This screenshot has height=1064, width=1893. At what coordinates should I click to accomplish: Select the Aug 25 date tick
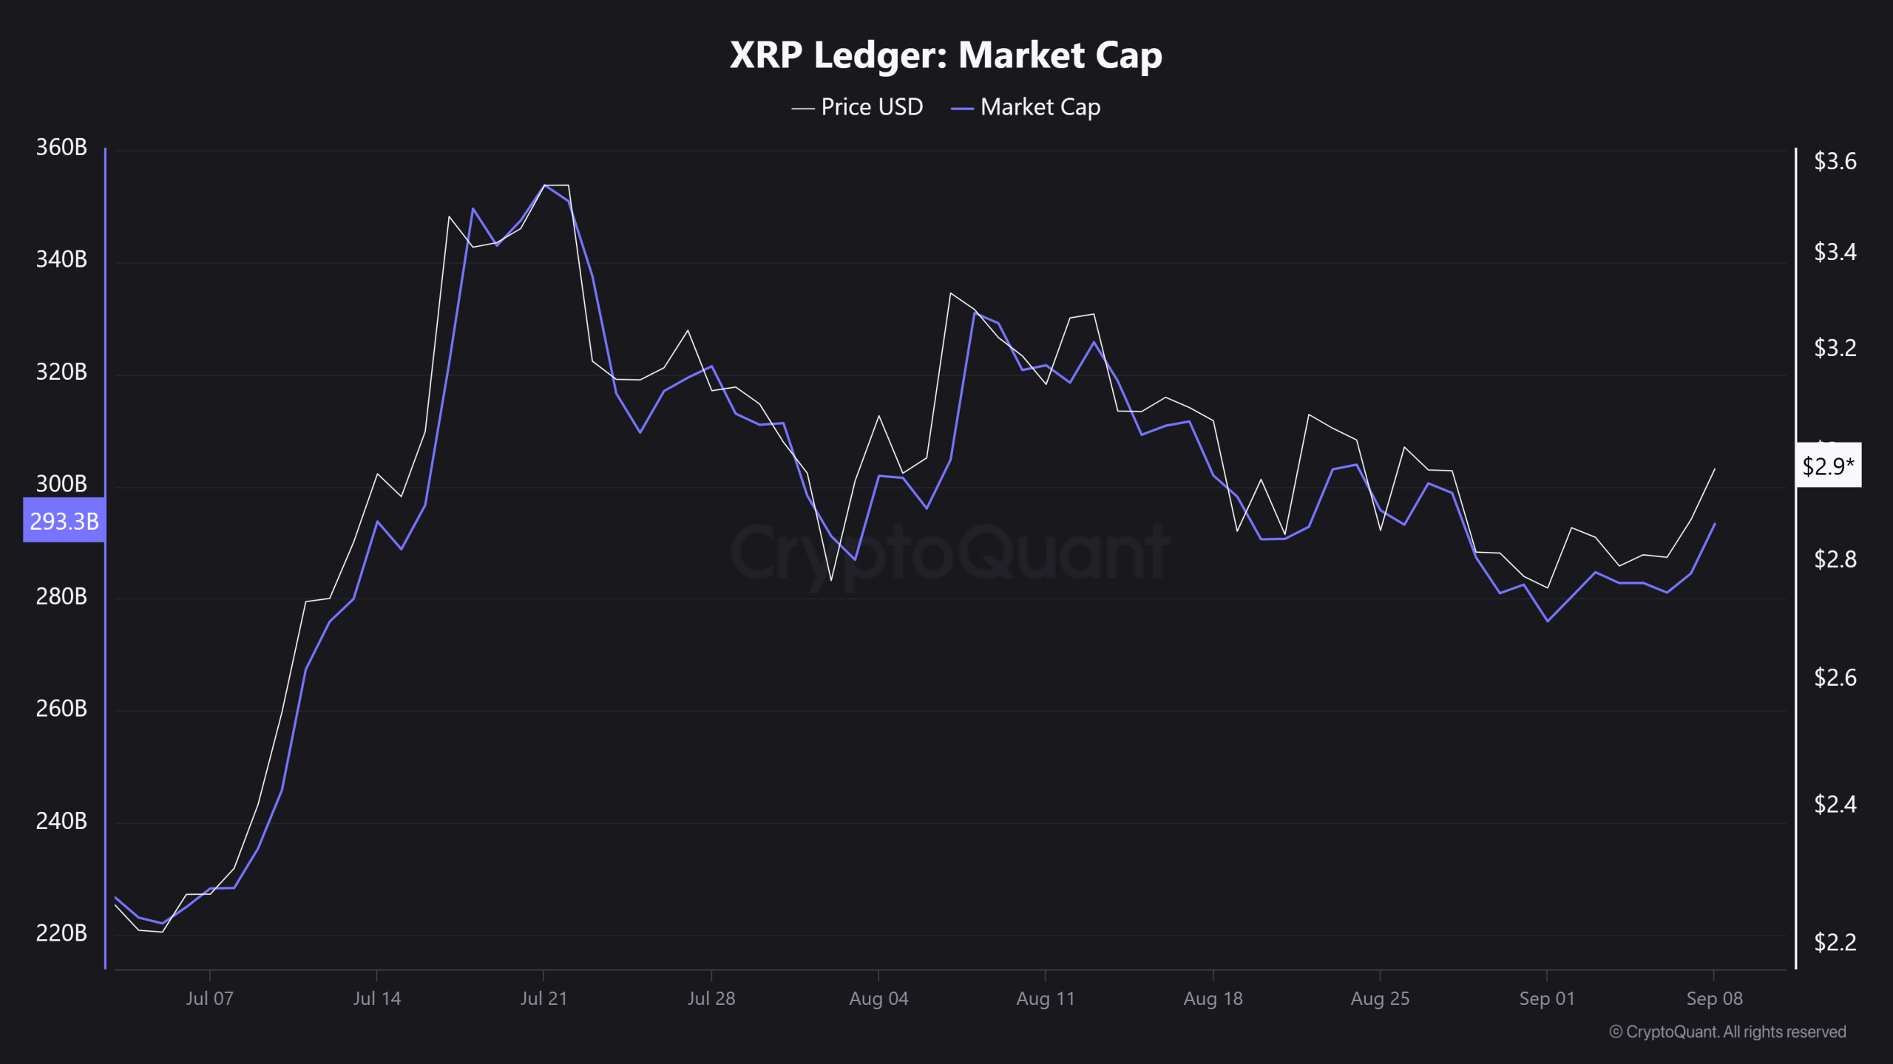coord(1380,998)
